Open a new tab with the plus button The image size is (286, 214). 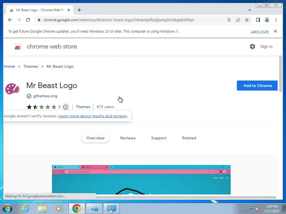(79, 10)
